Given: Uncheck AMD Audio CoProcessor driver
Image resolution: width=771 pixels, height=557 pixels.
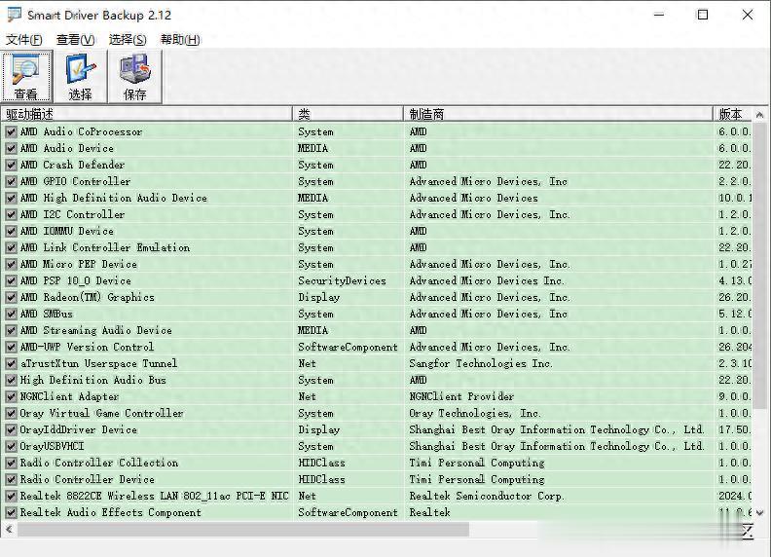Looking at the screenshot, I should (x=11, y=131).
